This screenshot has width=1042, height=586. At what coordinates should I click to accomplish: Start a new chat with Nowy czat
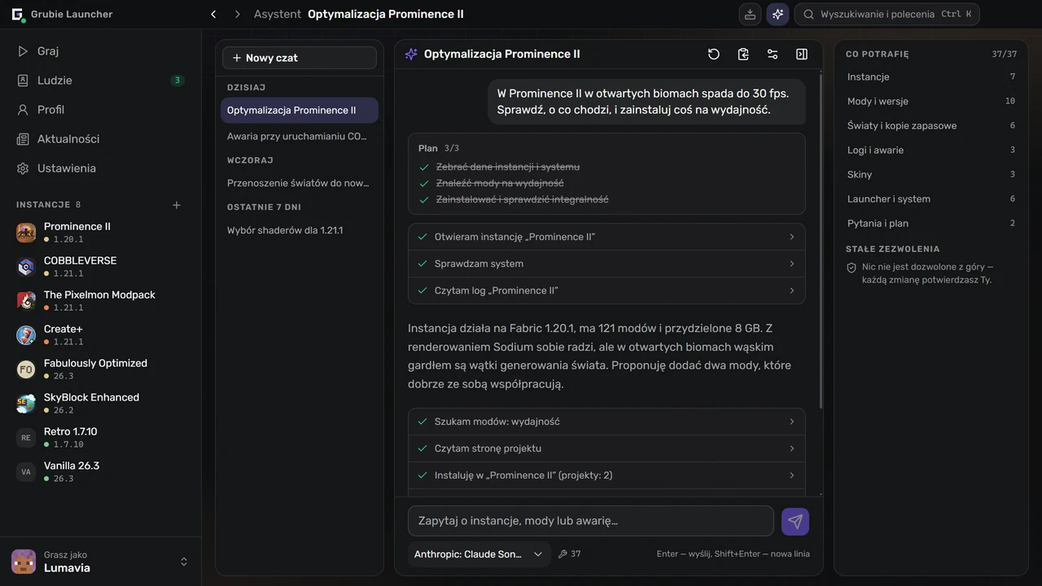point(300,58)
